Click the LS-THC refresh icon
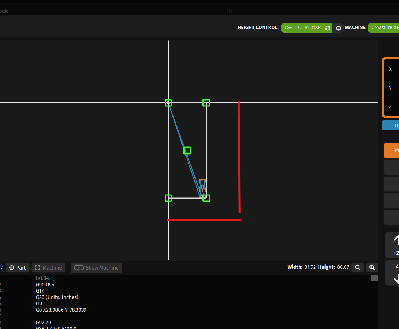399x329 pixels. pyautogui.click(x=328, y=28)
